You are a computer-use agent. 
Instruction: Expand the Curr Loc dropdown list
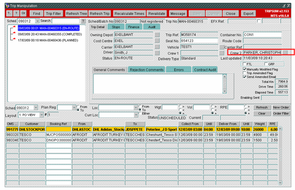135,115
